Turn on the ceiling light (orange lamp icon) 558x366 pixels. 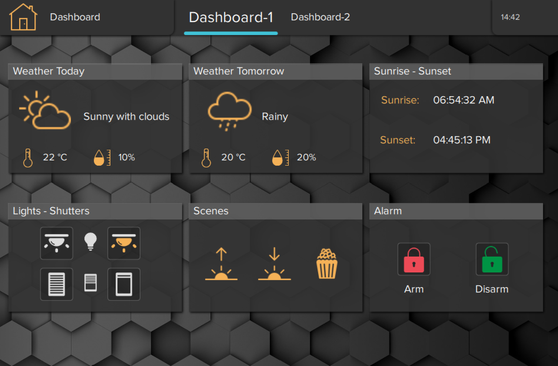[124, 243]
